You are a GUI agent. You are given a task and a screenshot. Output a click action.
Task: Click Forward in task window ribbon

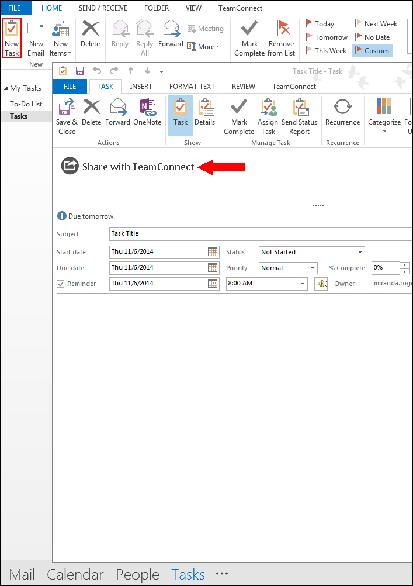[x=117, y=112]
